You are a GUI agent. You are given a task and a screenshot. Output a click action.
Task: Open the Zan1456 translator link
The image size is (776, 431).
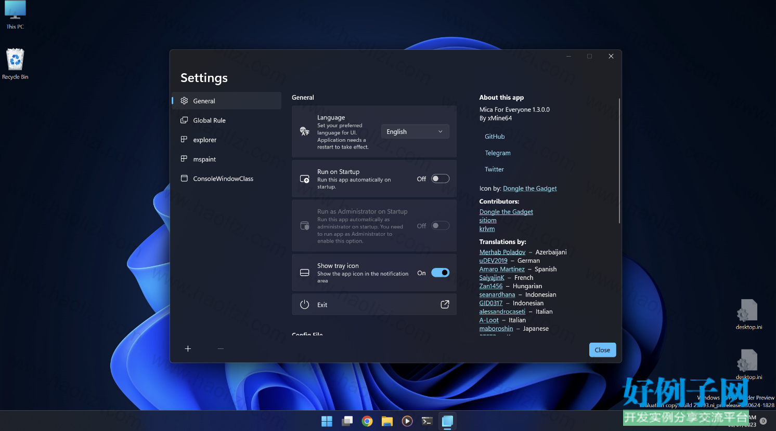click(x=491, y=286)
